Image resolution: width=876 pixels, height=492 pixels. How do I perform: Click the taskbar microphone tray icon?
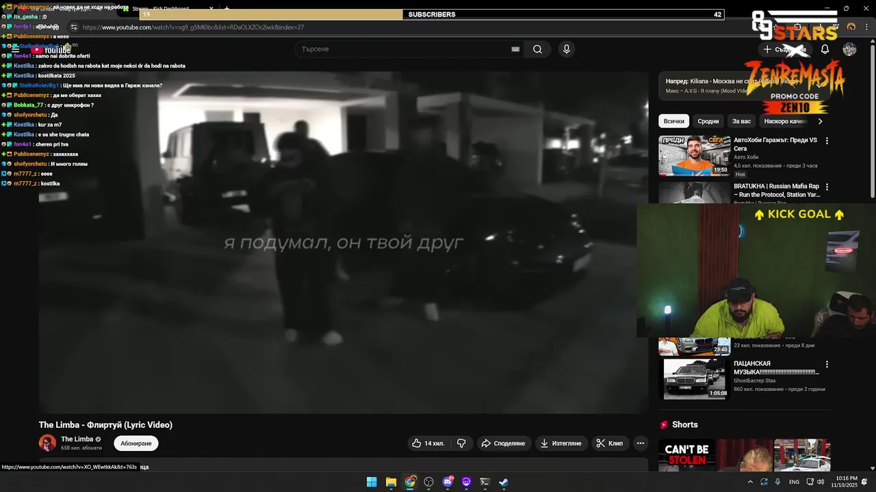[777, 482]
